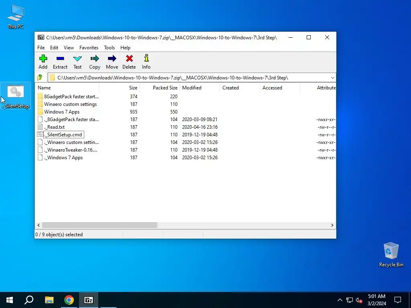
Task: Click the taskbar clock showing 5:01 AM
Action: tap(376, 300)
